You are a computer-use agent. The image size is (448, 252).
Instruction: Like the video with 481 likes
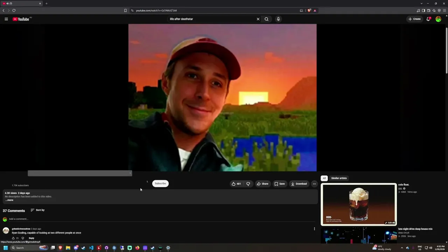click(236, 184)
